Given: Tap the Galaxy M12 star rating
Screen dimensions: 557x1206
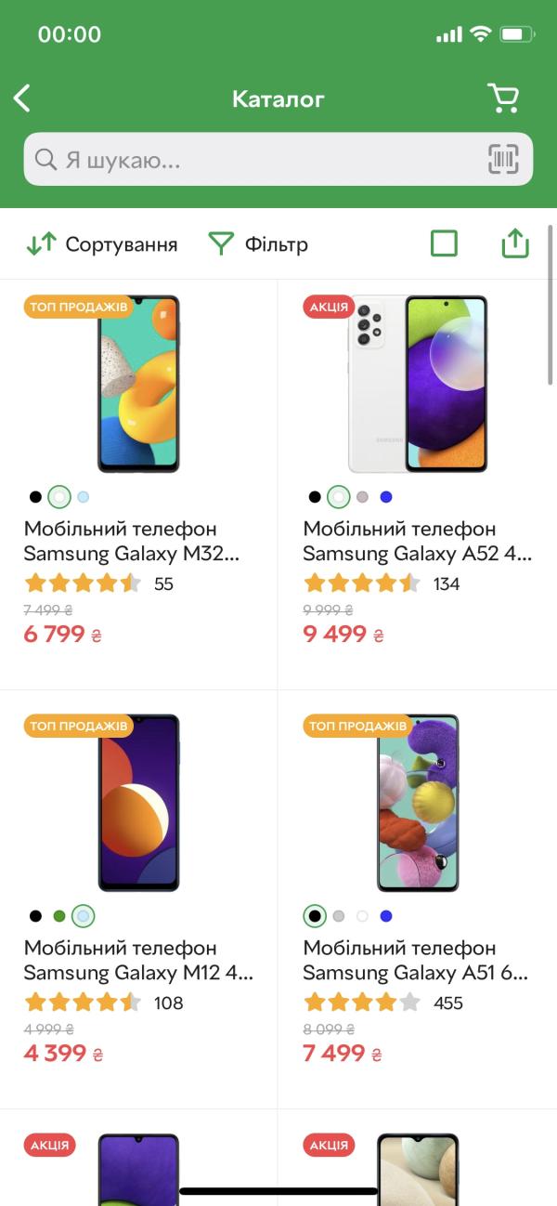Looking at the screenshot, I should tap(83, 1003).
